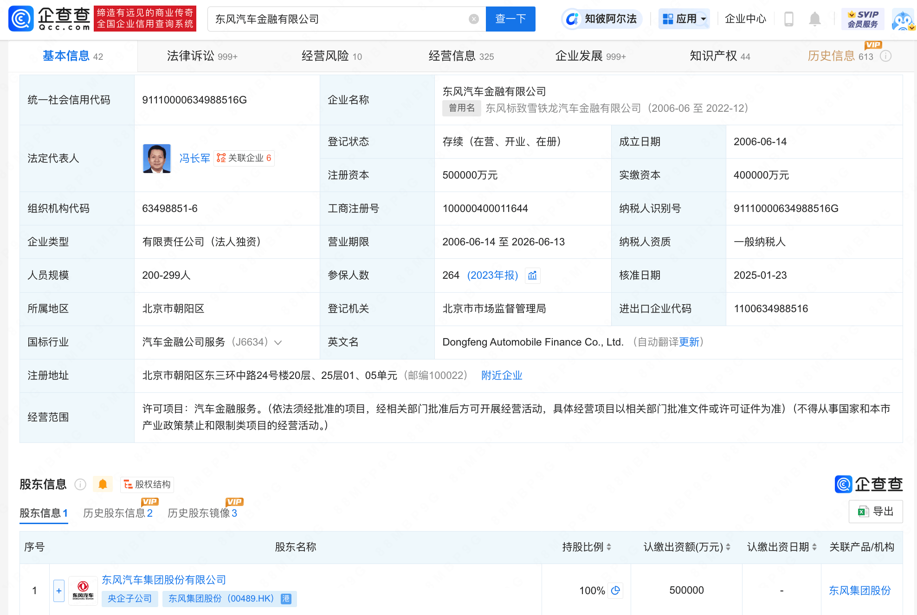Click the Qichacha logo icon
Viewport: 917px width, 615px height.
coord(21,19)
